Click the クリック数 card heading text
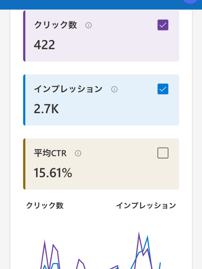 click(x=56, y=25)
